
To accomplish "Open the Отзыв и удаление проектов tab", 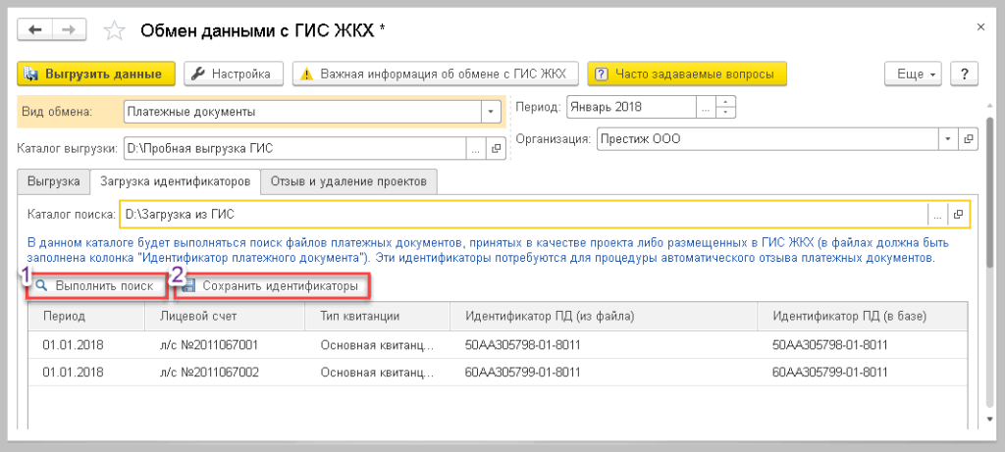I will coord(350,182).
